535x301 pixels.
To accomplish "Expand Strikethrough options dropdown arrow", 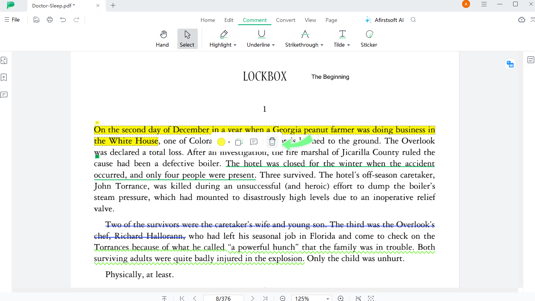I will click(x=322, y=45).
